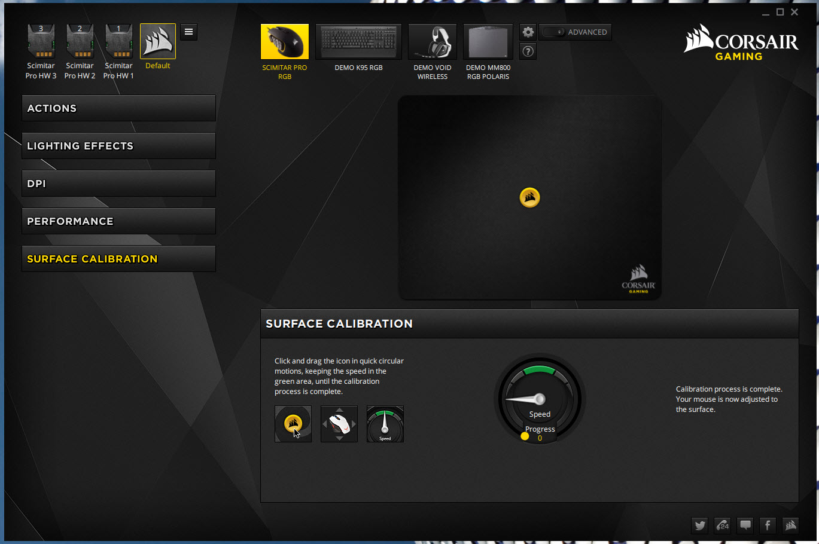Open the DPI section
This screenshot has width=819, height=544.
click(118, 184)
